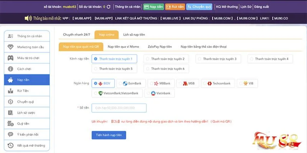Image resolution: width=307 pixels, height=153 pixels.
Task: Select Thanh toán trực tuyến 1 channel
Action: point(114,59)
